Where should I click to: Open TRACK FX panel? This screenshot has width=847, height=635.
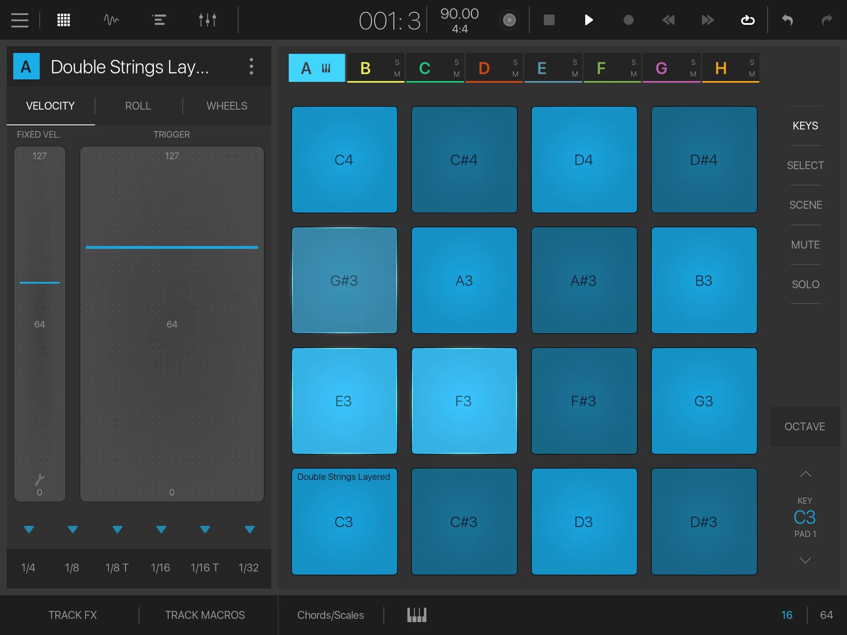tap(72, 615)
